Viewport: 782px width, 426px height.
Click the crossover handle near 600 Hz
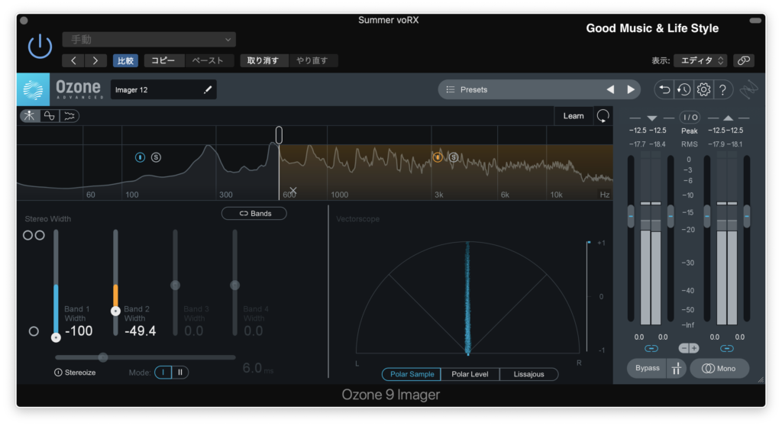(x=279, y=134)
